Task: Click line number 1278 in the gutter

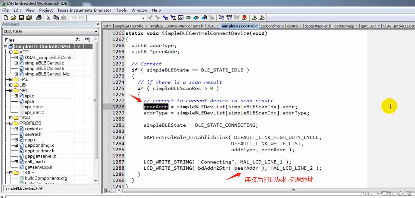Action: point(118,107)
